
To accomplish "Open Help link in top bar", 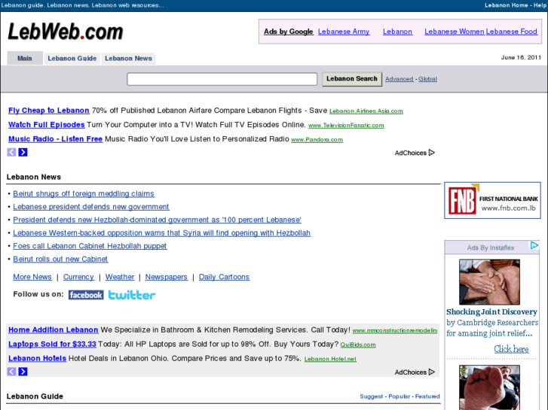I will [x=540, y=5].
